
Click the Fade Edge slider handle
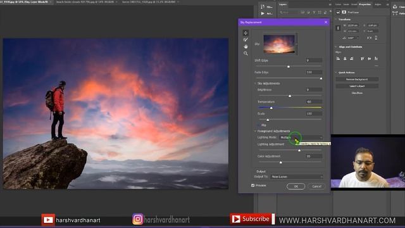coord(321,79)
